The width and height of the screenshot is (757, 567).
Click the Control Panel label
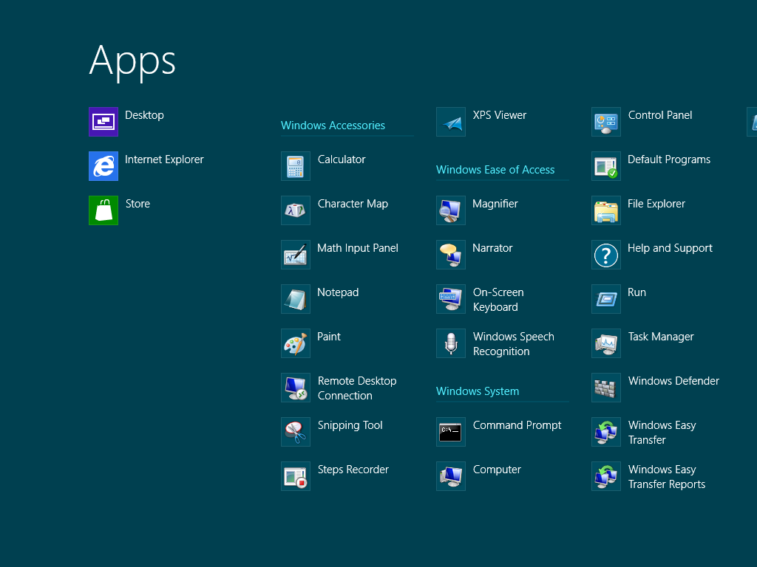click(x=660, y=115)
